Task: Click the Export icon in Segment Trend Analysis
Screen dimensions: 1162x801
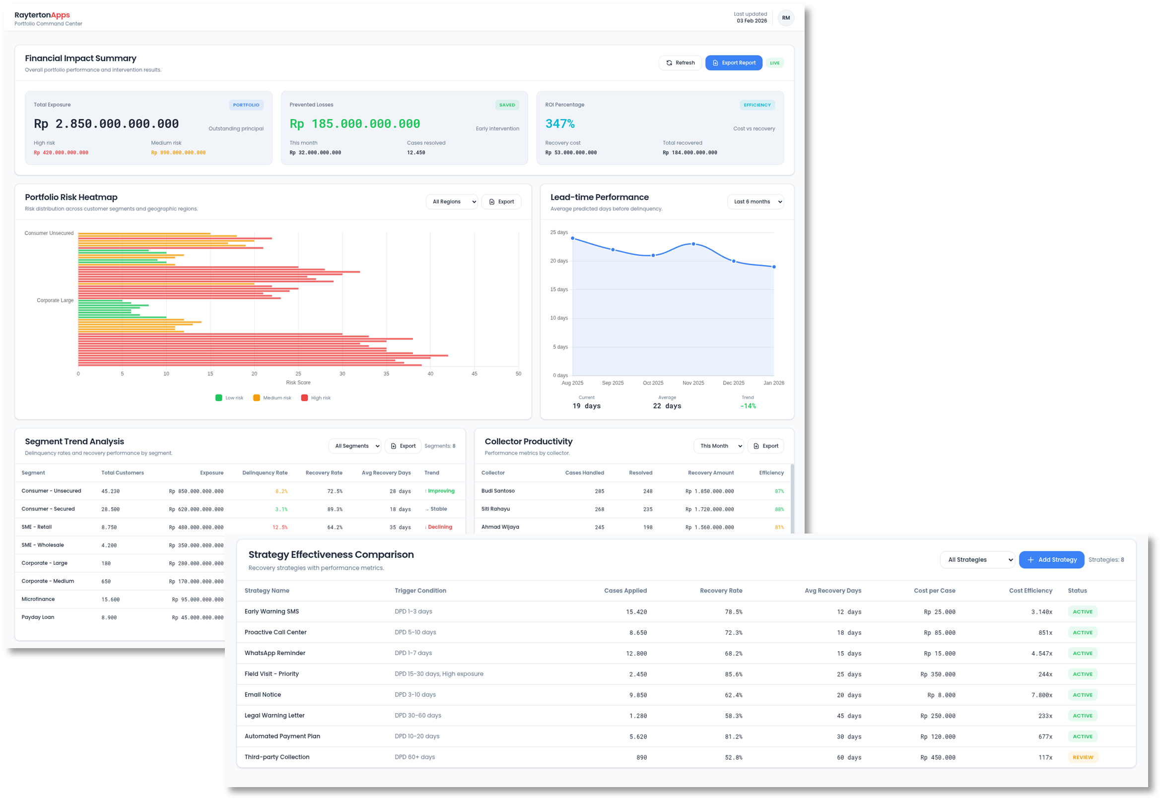Action: (395, 446)
